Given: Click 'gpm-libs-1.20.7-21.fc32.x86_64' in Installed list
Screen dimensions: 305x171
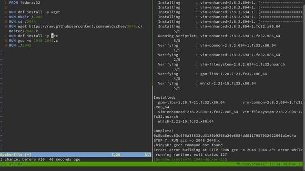Looking at the screenshot, I should point(191,103).
